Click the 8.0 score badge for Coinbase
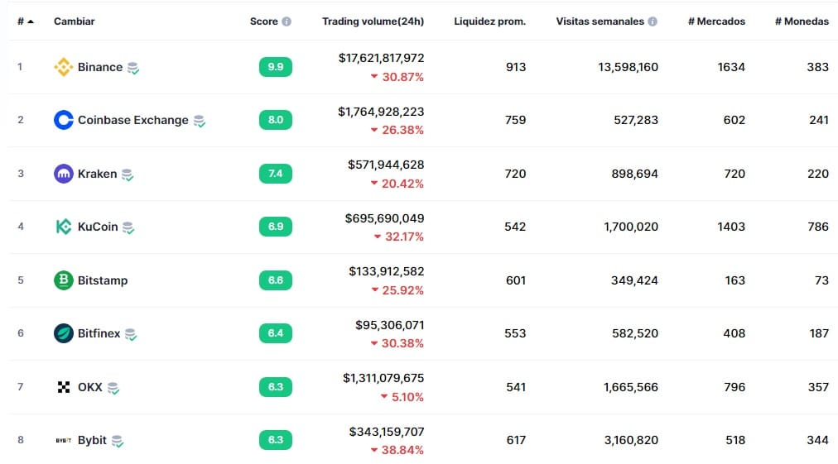This screenshot has width=838, height=464. (x=276, y=120)
